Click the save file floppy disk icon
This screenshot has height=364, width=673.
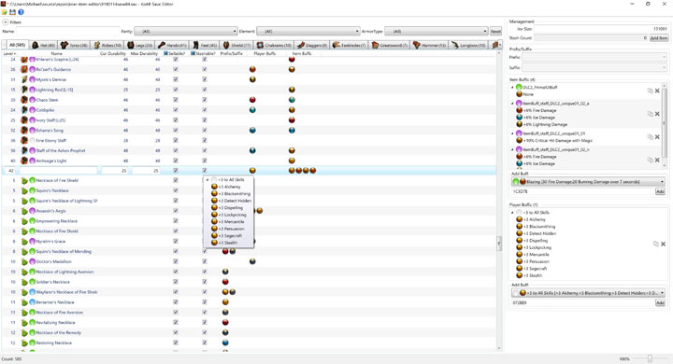[x=12, y=12]
